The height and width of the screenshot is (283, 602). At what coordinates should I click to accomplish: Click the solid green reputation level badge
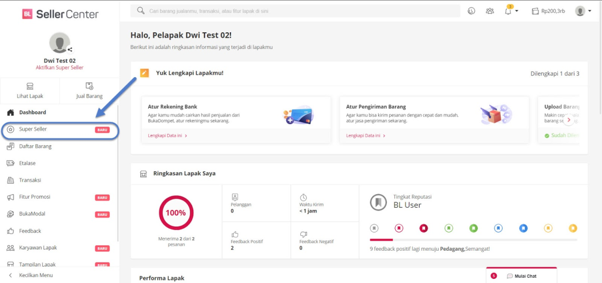coord(473,228)
